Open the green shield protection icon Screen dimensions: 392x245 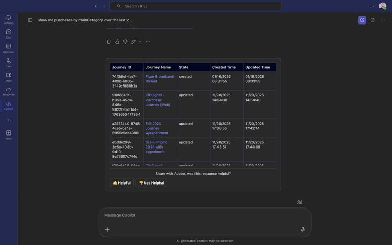373,20
